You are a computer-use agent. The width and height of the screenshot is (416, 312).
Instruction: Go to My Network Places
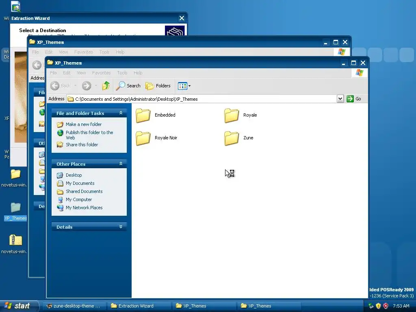84,208
